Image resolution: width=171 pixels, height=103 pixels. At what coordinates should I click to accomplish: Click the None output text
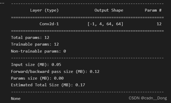tap(16, 99)
